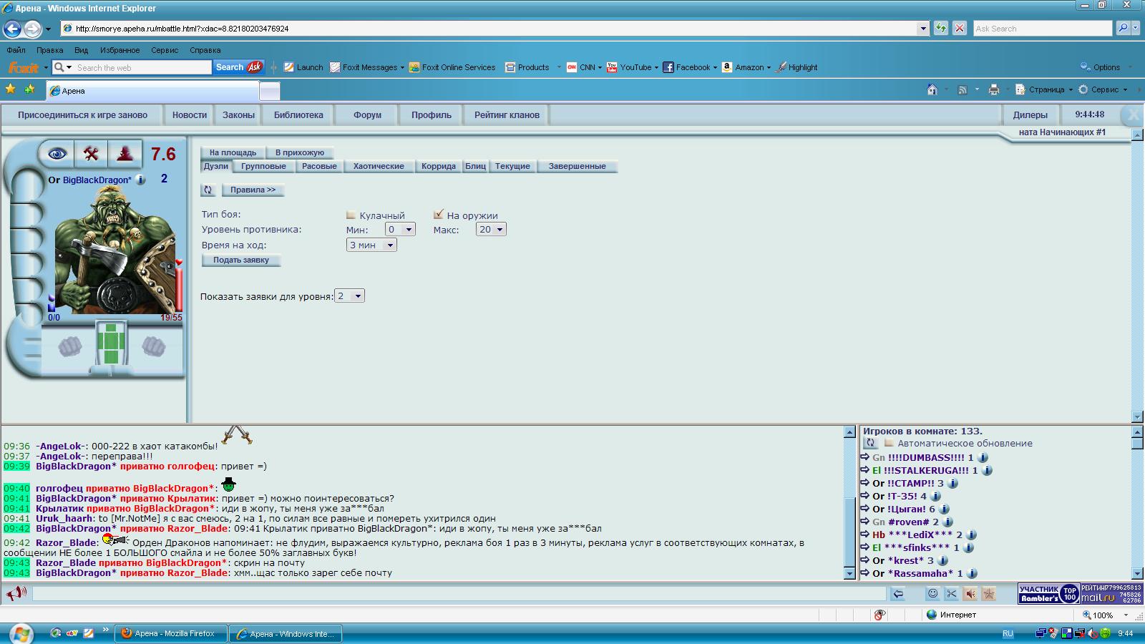Click the green body armor figure icon
The image size is (1145, 644).
111,344
